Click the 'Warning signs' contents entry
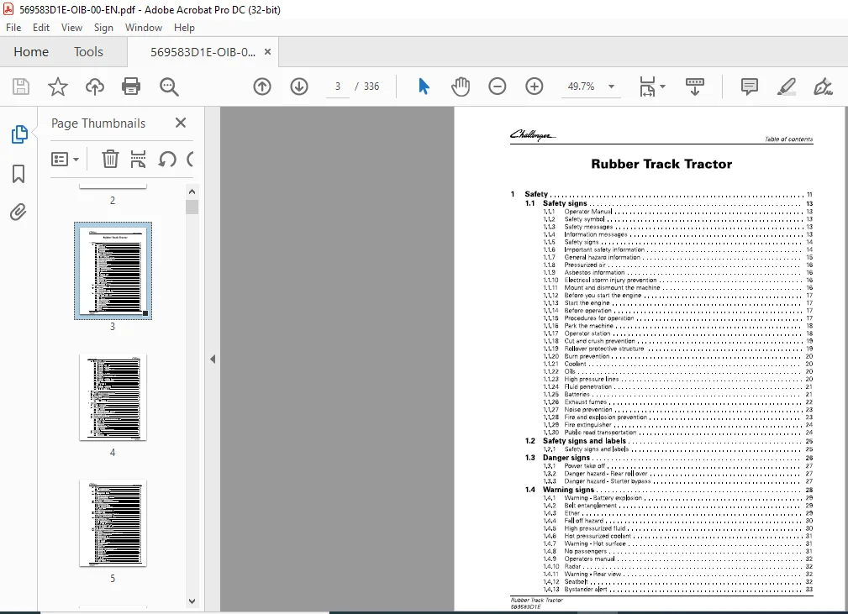 point(568,490)
